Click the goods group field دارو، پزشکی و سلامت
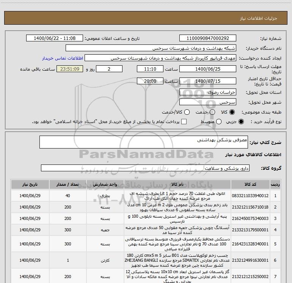292x283 pixels. pos(145,168)
